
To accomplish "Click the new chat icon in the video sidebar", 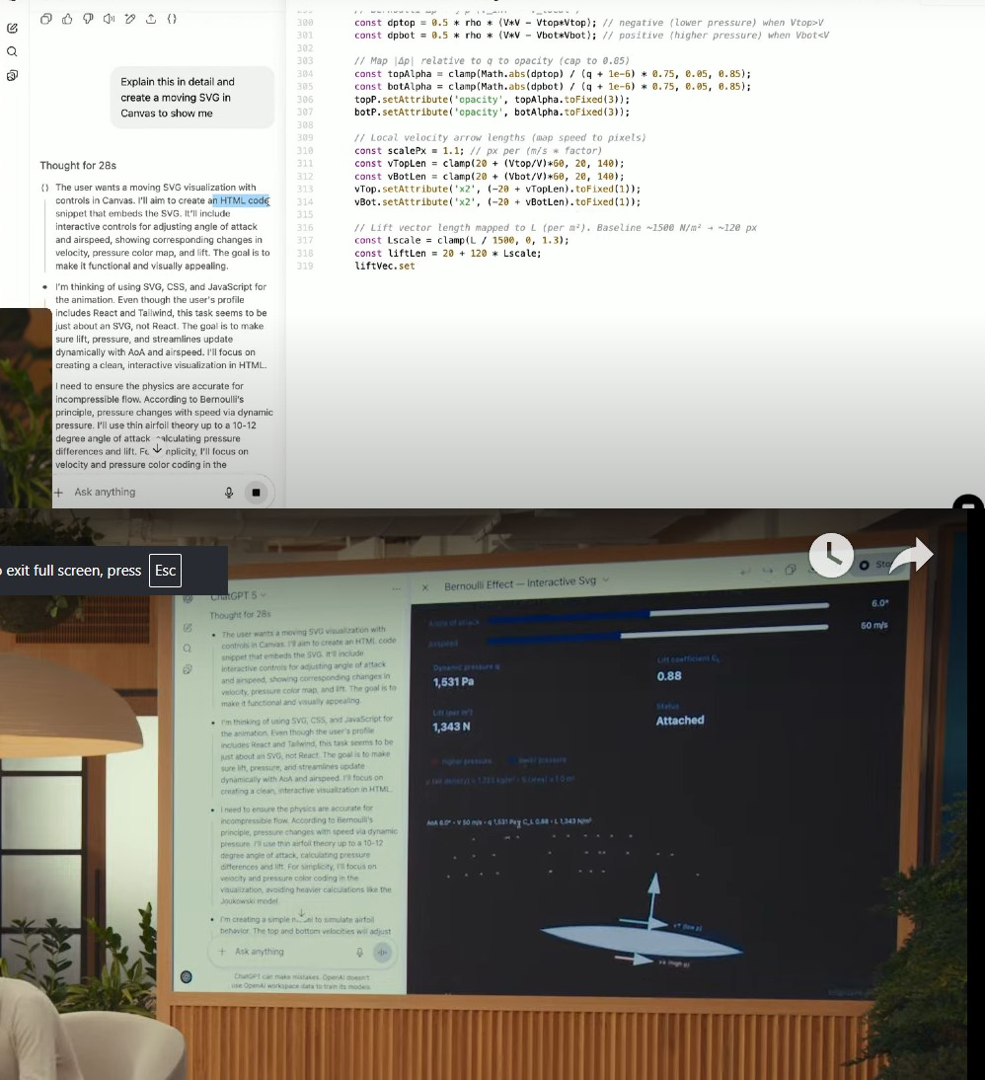I will (x=188, y=628).
